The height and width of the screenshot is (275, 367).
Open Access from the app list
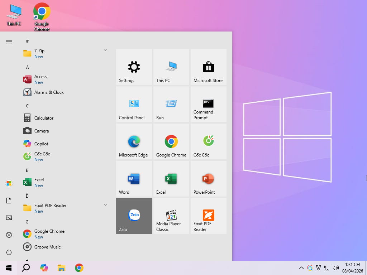tap(66, 79)
